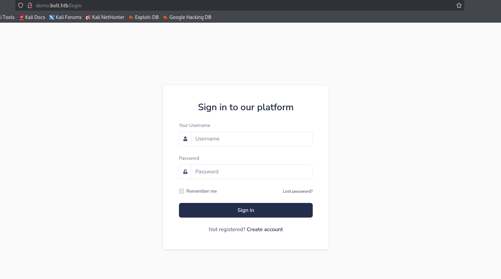Focus the Username input field

(x=251, y=139)
